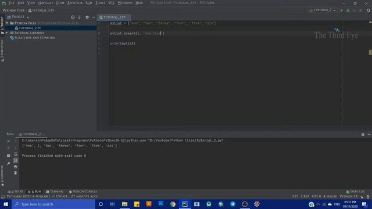Open the VCS menu

tap(111, 3)
